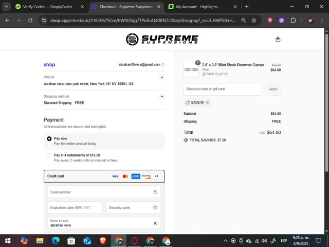The height and width of the screenshot is (247, 329).
Task: View site information icon in address bar
Action: 44,21
